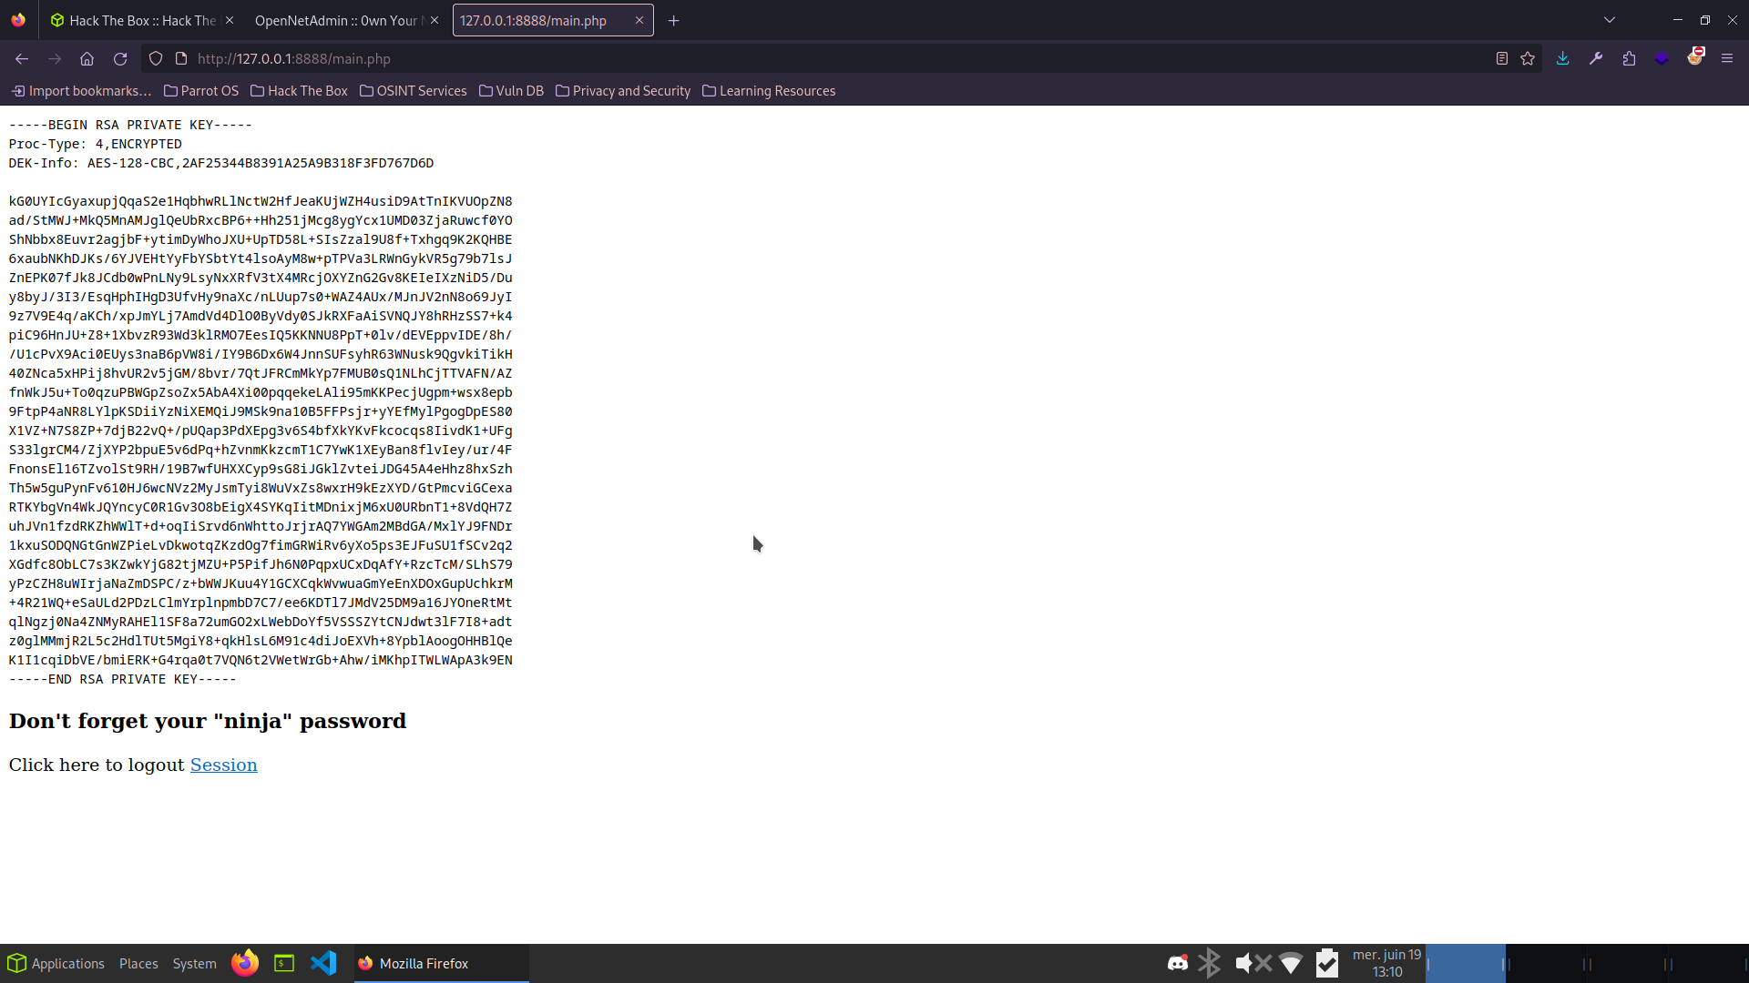Click the Firefox reload page icon
Viewport: 1749px width, 983px height.
tap(120, 59)
